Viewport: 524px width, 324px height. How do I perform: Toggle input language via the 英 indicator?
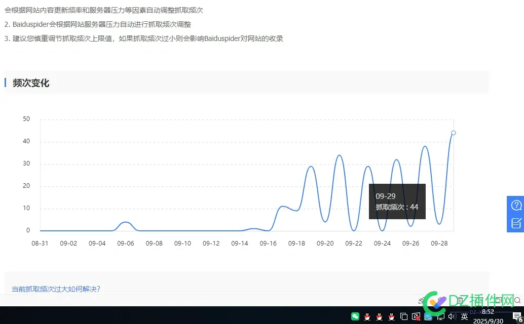[464, 316]
